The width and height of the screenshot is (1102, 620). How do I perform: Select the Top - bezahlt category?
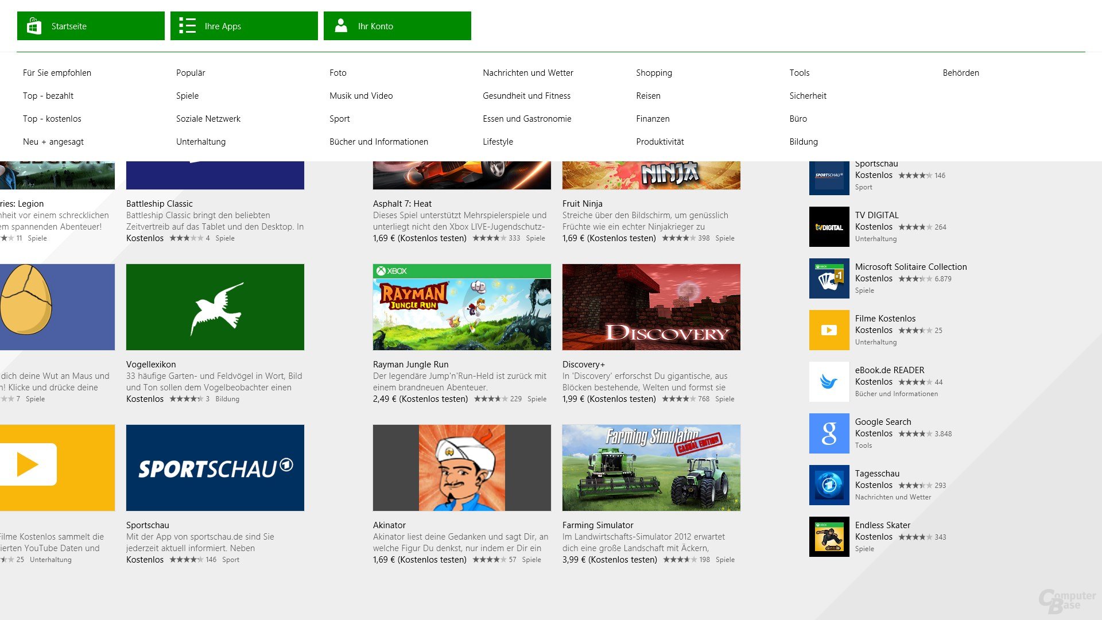[x=48, y=96]
